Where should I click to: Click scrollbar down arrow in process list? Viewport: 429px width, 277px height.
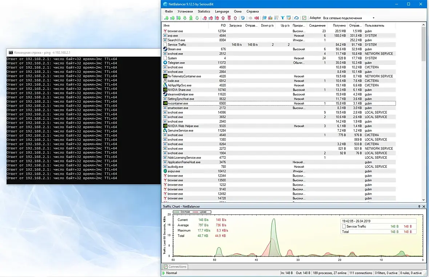(424, 200)
